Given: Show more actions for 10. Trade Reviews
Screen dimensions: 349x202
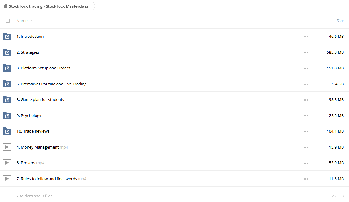Looking at the screenshot, I should coord(305,132).
